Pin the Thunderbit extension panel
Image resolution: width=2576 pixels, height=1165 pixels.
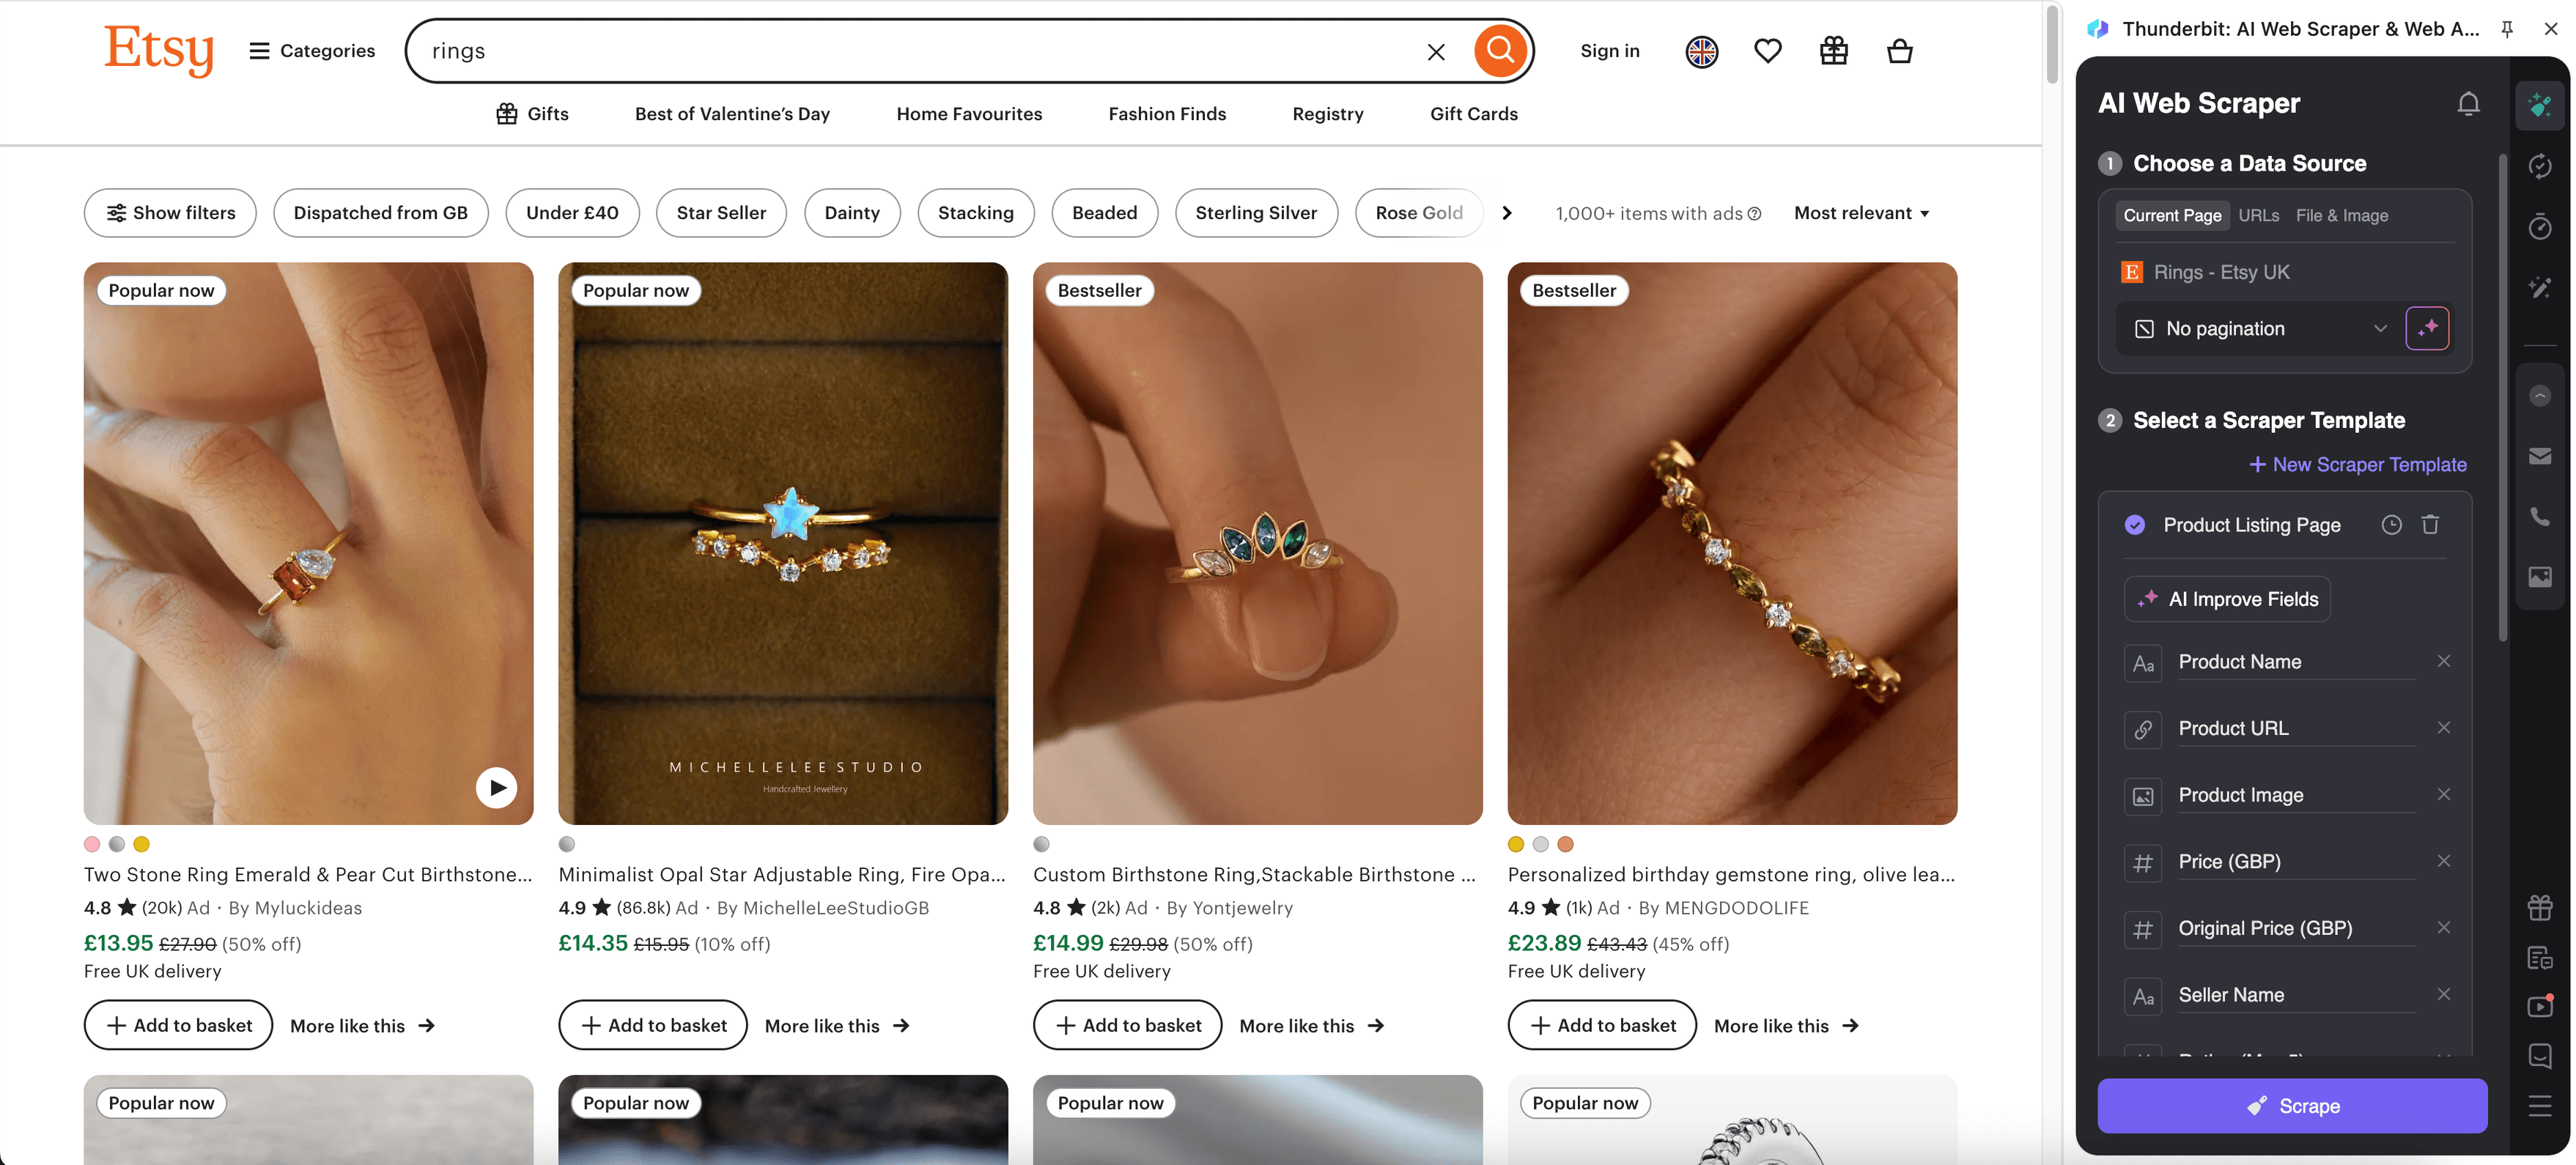(2507, 29)
